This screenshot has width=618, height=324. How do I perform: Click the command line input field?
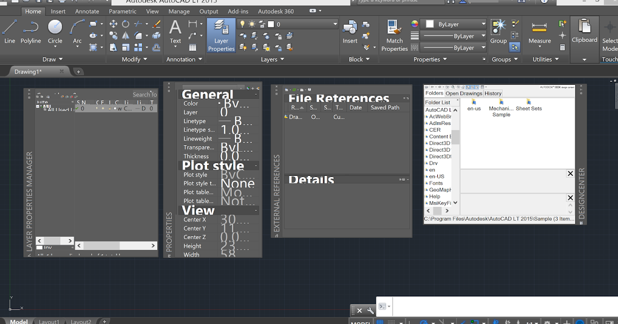point(505,306)
